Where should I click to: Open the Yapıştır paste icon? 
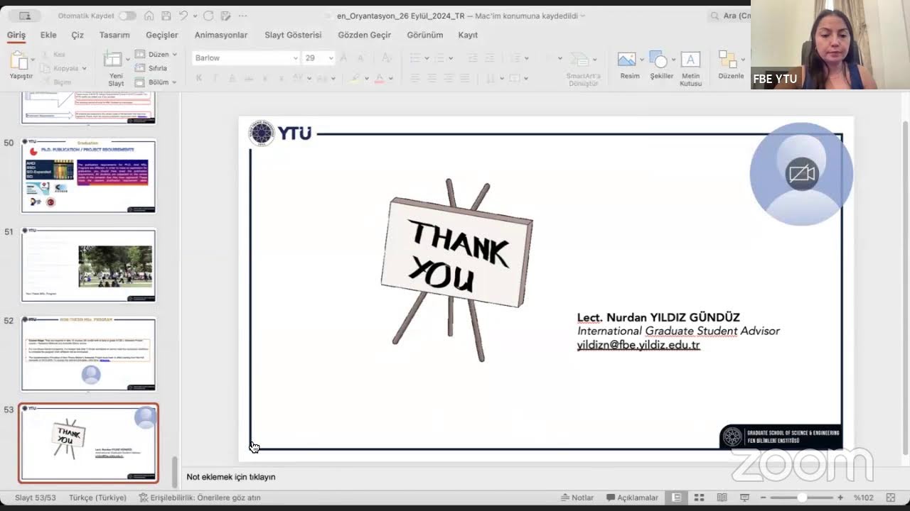coord(18,60)
